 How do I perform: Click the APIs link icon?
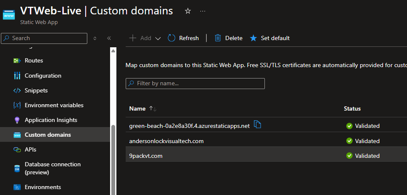pos(17,150)
